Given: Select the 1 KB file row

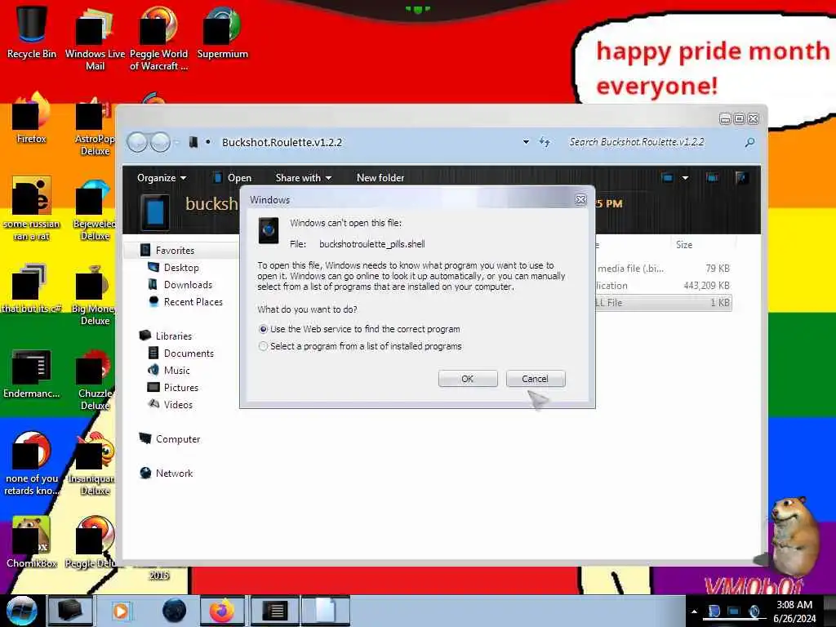Looking at the screenshot, I should [x=663, y=302].
